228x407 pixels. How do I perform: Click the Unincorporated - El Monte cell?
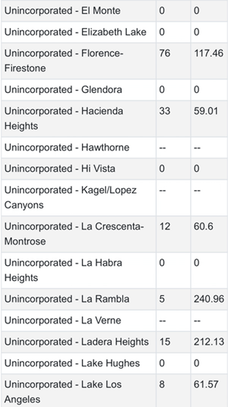[x=62, y=11]
